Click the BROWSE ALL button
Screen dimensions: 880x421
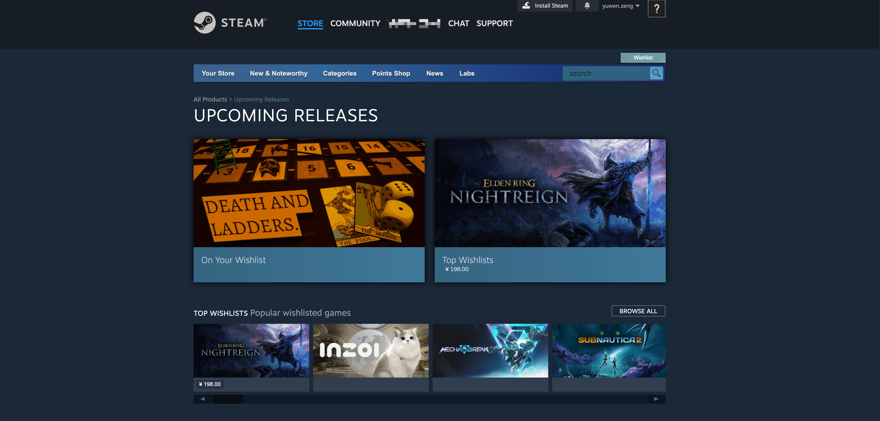tap(638, 311)
